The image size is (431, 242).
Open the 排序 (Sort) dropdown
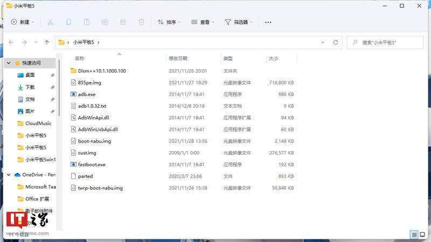(169, 22)
